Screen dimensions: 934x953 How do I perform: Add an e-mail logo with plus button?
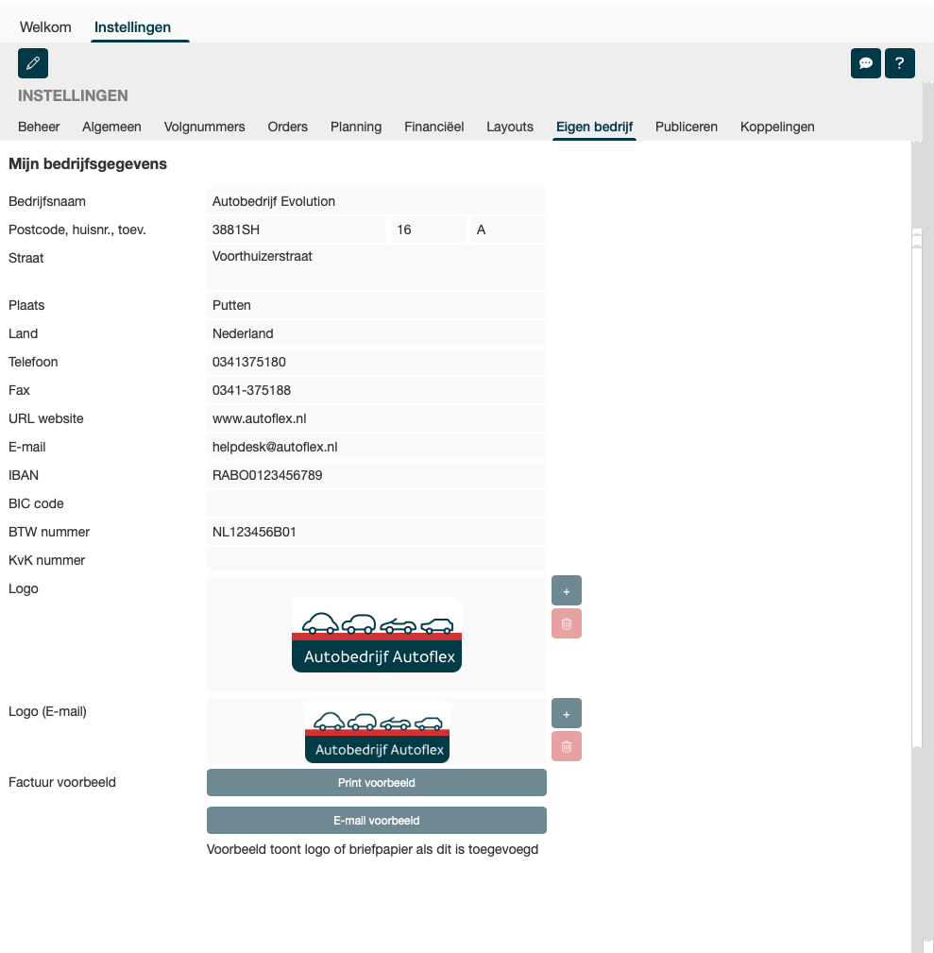(567, 713)
